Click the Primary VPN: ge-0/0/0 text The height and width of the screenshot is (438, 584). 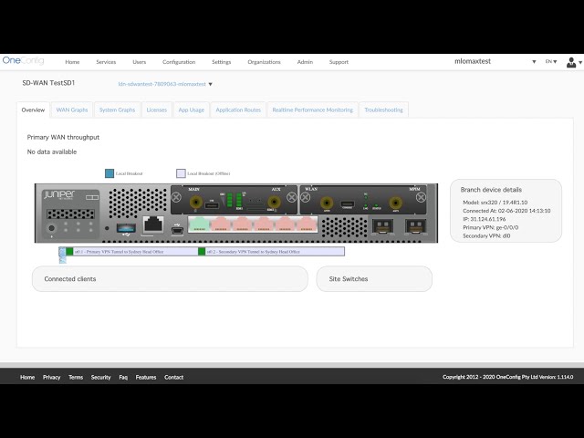coord(491,227)
